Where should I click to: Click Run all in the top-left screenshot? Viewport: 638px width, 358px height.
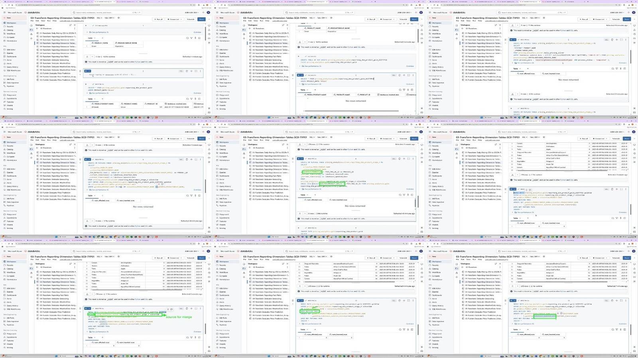point(159,19)
